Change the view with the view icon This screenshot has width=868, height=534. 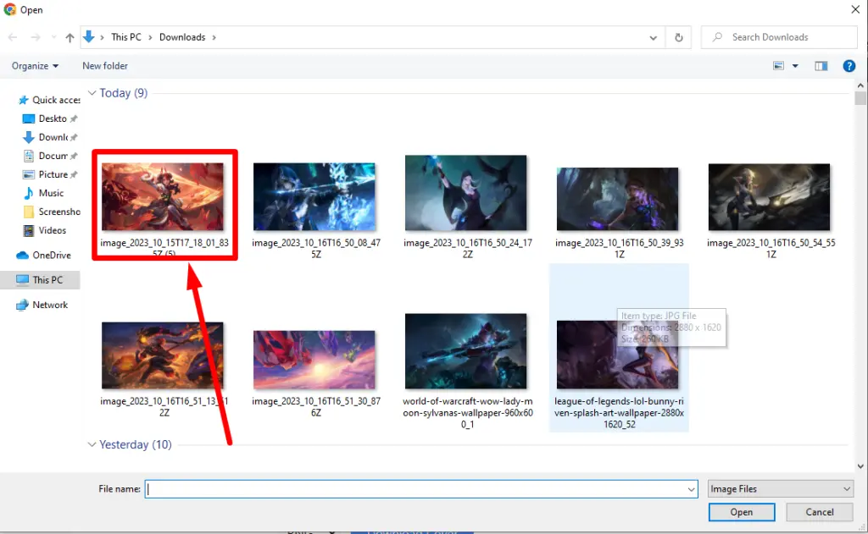(778, 66)
